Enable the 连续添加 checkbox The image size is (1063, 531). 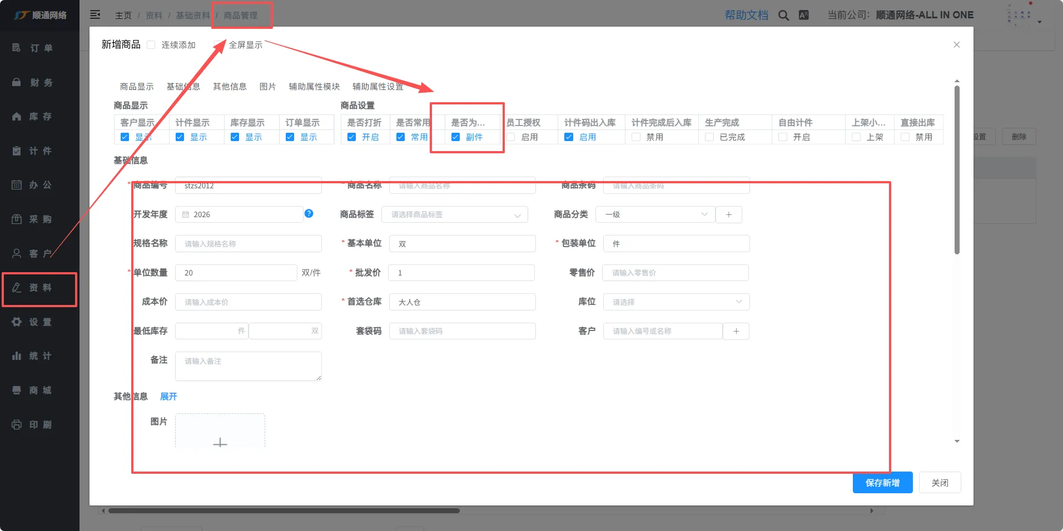[151, 45]
